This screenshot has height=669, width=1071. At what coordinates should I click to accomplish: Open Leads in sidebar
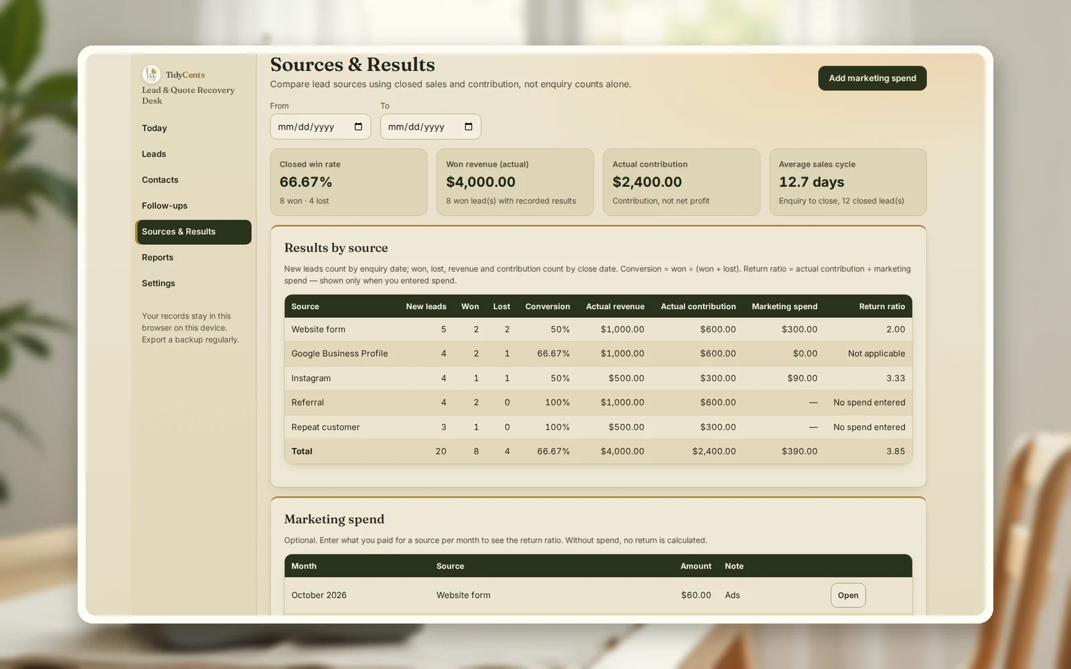tap(193, 154)
